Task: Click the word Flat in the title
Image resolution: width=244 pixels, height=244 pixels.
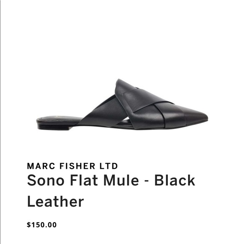Action: click(x=84, y=180)
